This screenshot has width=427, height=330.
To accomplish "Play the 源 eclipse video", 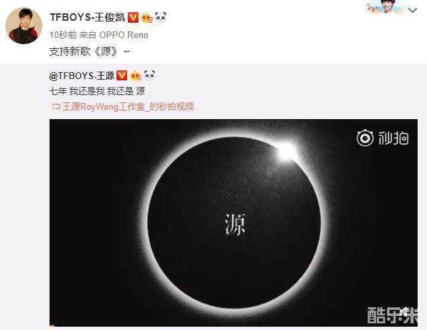I will [234, 222].
